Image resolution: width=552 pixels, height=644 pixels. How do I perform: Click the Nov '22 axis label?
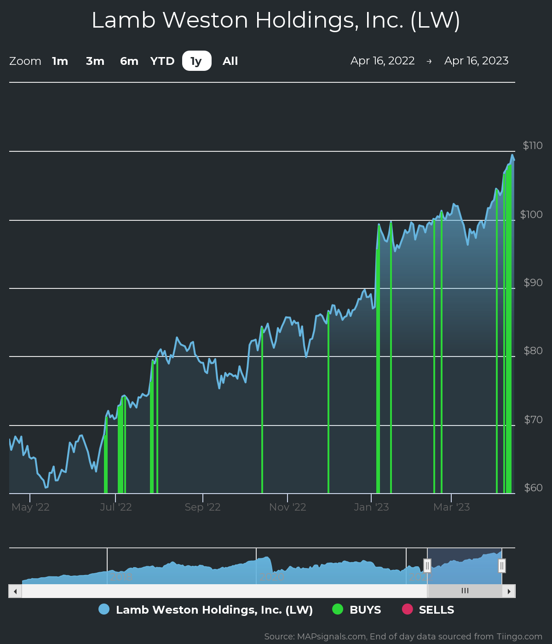[x=287, y=507]
